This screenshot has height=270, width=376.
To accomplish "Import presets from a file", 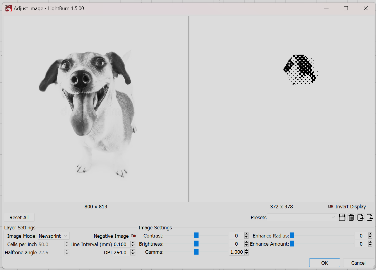I will pos(370,217).
